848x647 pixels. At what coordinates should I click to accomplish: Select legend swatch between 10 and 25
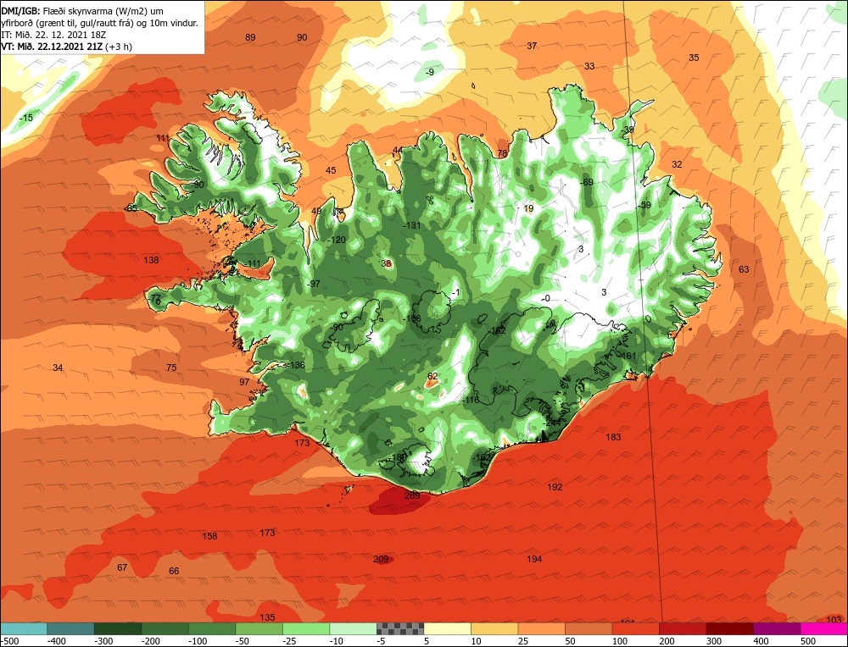point(494,628)
